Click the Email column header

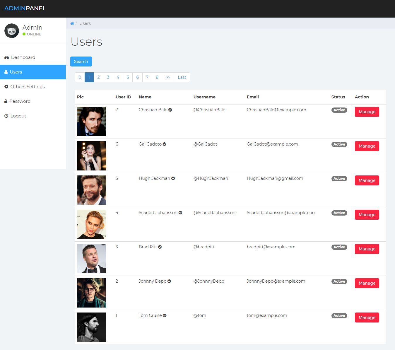253,97
